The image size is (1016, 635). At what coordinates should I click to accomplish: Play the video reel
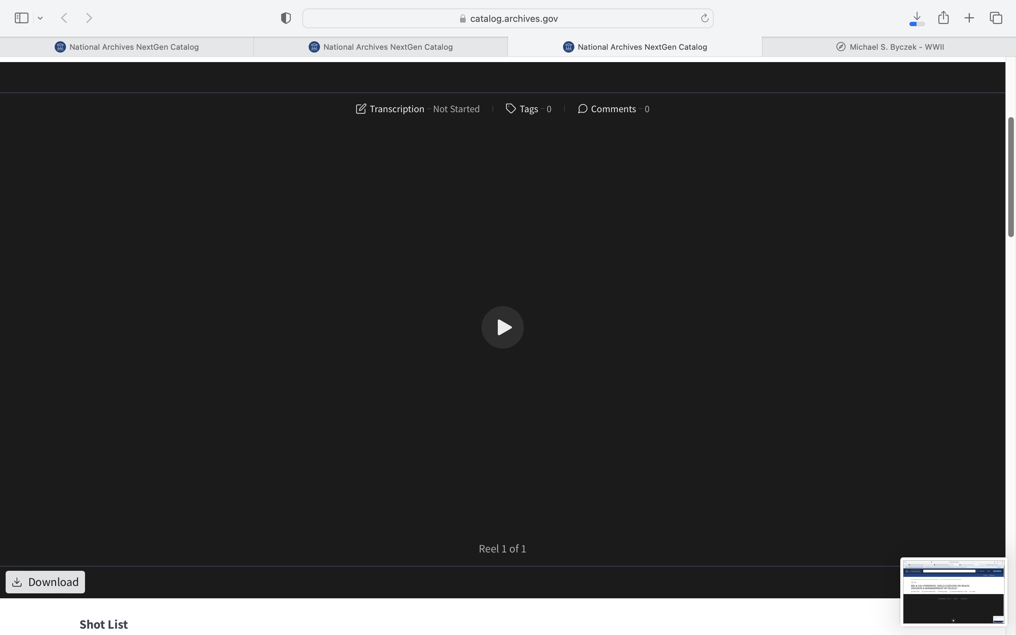503,327
